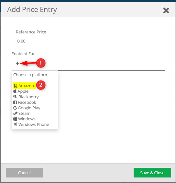This screenshot has height=183, width=176.
Task: Pick Windows Phone platform option
Action: tap(31, 124)
